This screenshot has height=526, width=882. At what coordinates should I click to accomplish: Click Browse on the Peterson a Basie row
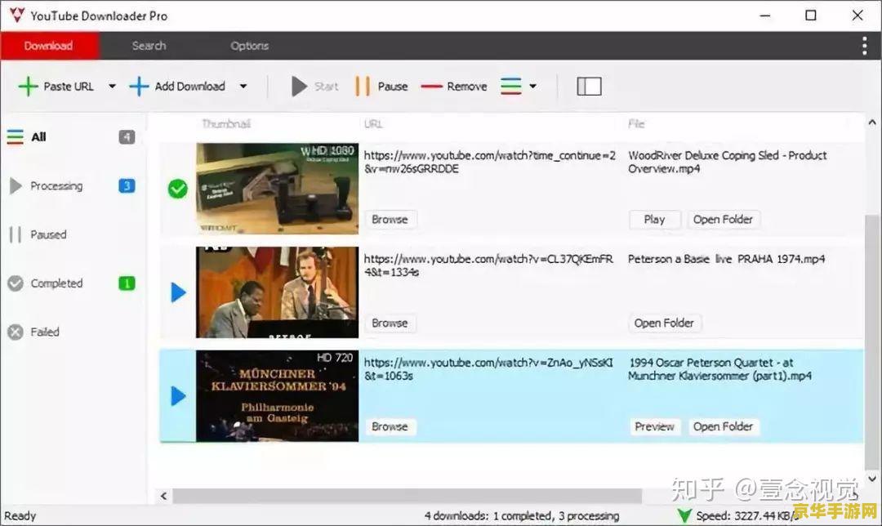(x=390, y=323)
